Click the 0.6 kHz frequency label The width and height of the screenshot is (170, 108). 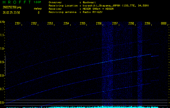tap(2, 103)
